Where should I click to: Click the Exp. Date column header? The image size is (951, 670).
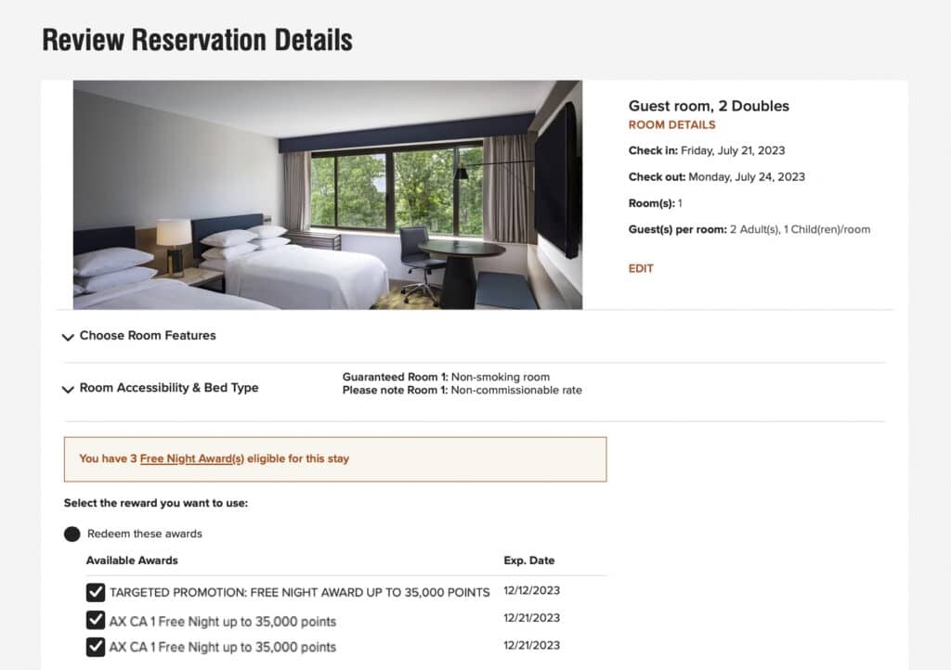[527, 560]
